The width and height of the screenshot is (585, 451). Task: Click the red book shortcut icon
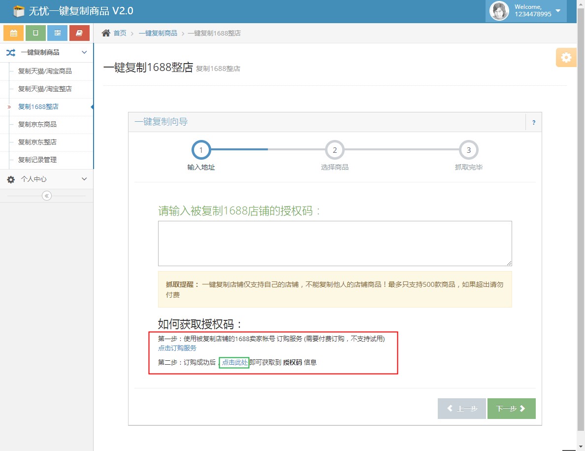(x=79, y=33)
